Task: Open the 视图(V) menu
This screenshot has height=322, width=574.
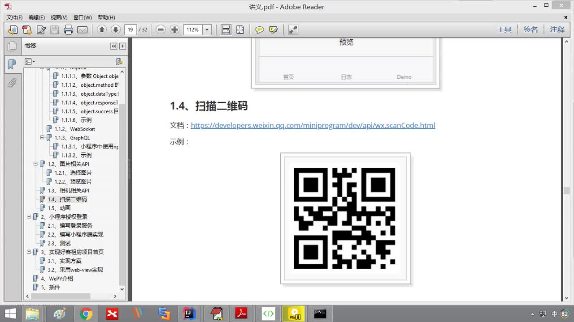Action: (x=59, y=17)
